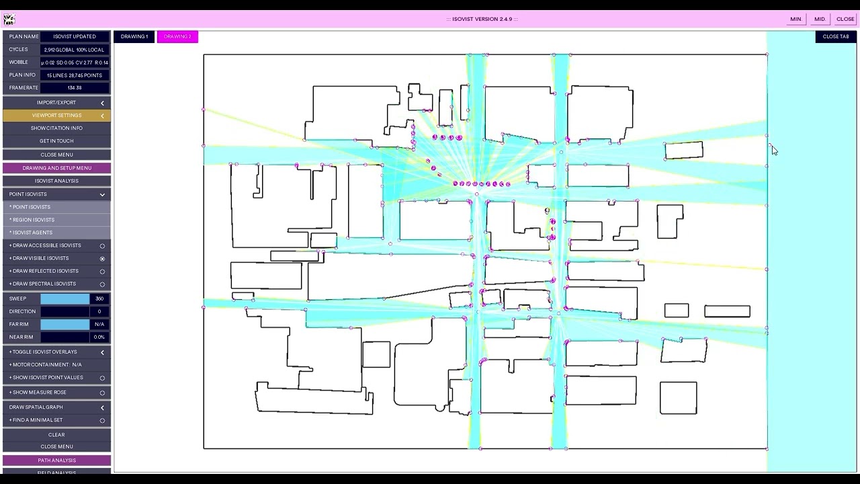
Task: Click the Far Rim N/A value
Action: pyautogui.click(x=99, y=324)
